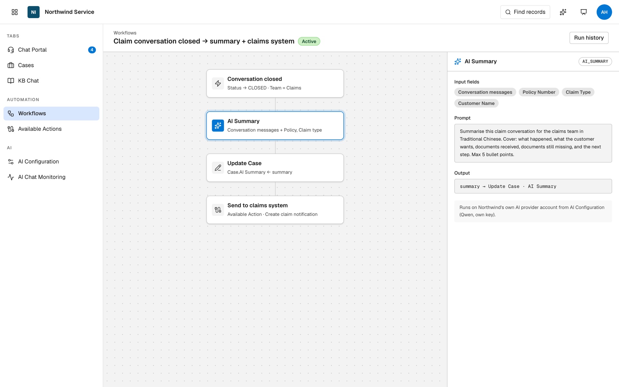Click 'Available Action · Create claim notification' text

[272, 214]
